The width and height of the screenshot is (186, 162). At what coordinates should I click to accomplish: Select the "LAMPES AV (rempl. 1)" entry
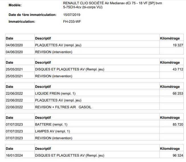52,131
